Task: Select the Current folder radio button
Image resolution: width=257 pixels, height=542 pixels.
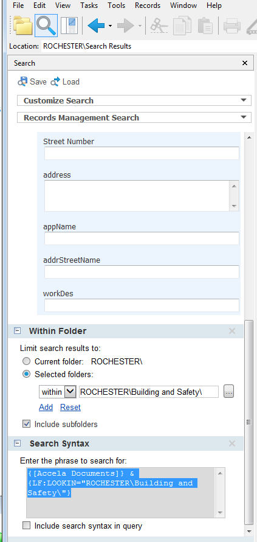Action: pos(26,361)
